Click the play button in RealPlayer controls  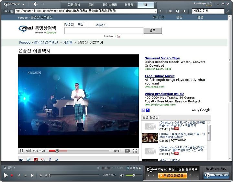[6, 176]
